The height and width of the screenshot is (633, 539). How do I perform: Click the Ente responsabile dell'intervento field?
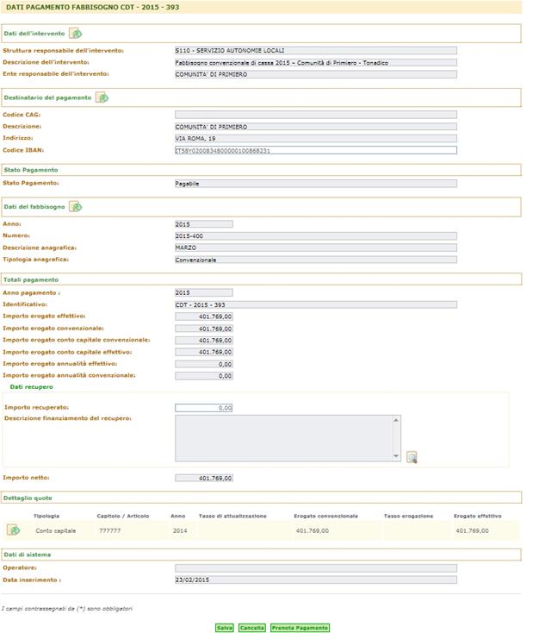316,74
